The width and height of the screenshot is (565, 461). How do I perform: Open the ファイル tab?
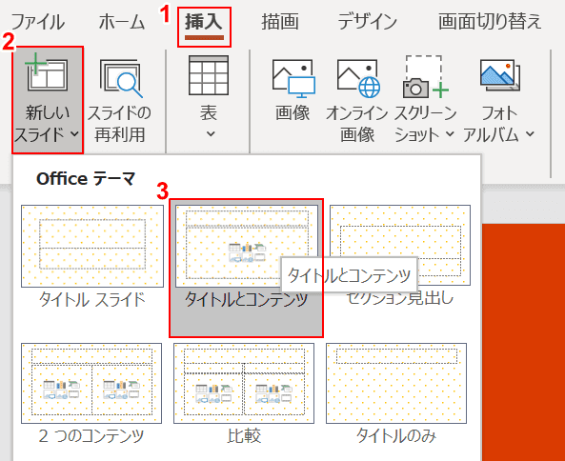click(x=37, y=22)
